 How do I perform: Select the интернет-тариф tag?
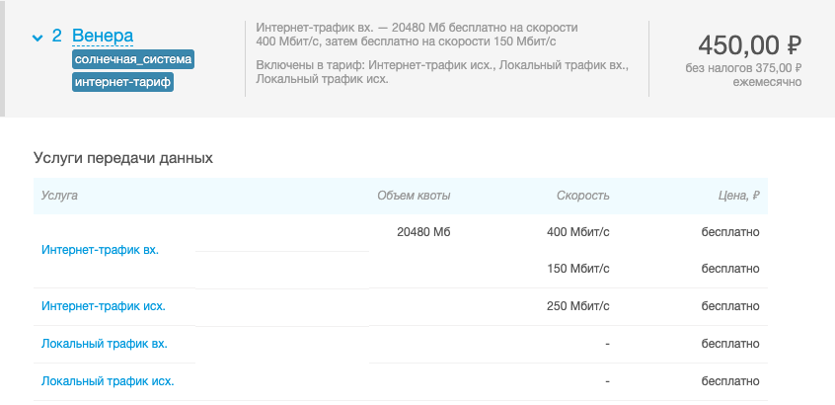[x=123, y=83]
